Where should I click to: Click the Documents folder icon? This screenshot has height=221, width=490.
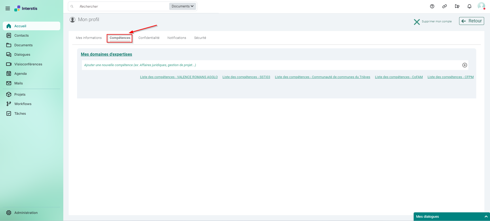[x=9, y=45]
